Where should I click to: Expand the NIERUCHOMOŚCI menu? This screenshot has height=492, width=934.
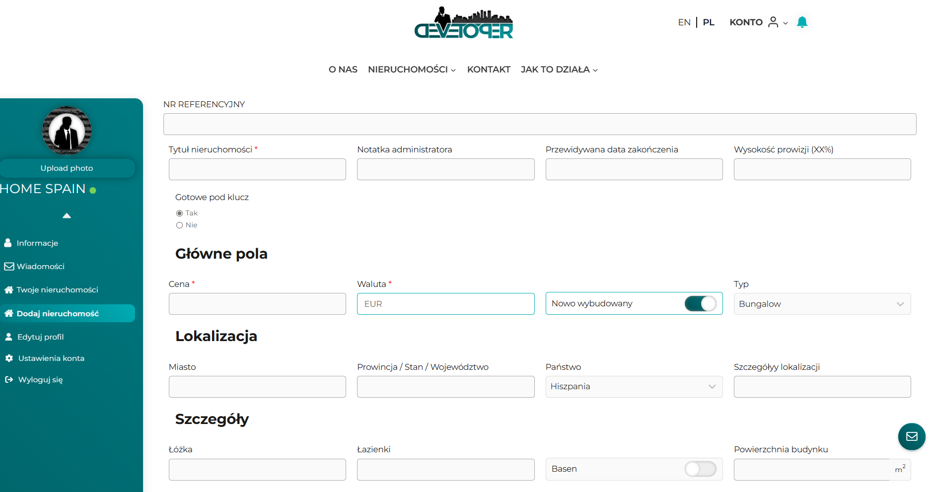[x=412, y=70]
